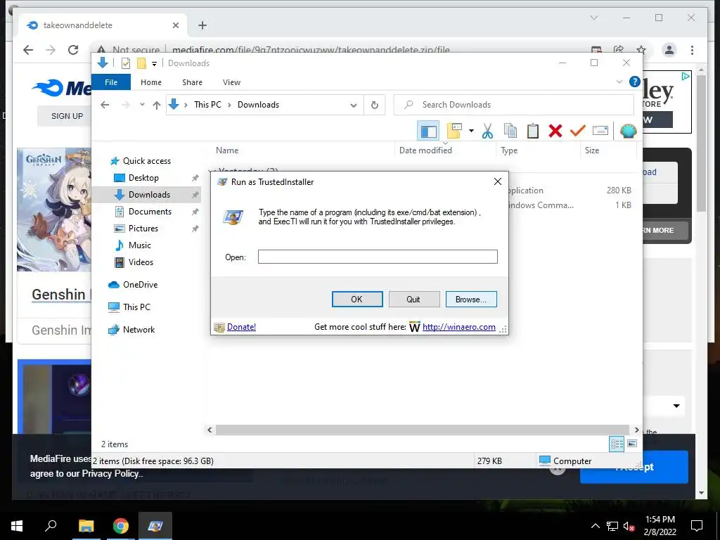This screenshot has height=540, width=720.
Task: Open the Donate! link
Action: tap(241, 327)
